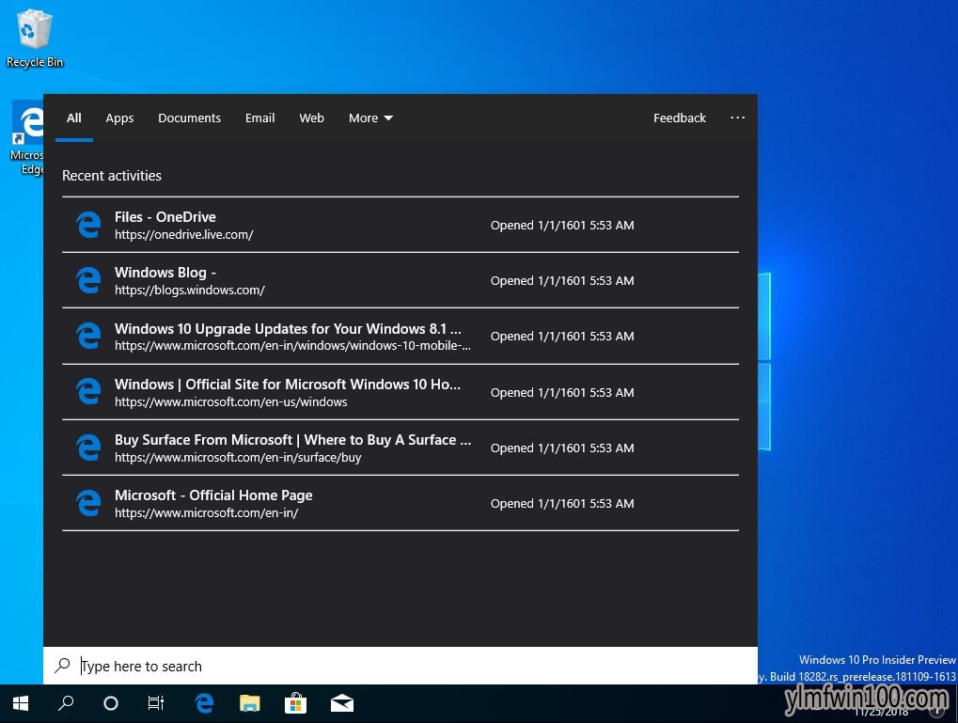The image size is (958, 723).
Task: Switch to the Documents tab
Action: (x=189, y=118)
